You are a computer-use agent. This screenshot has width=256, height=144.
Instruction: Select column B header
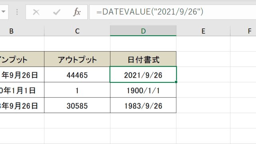point(22,31)
